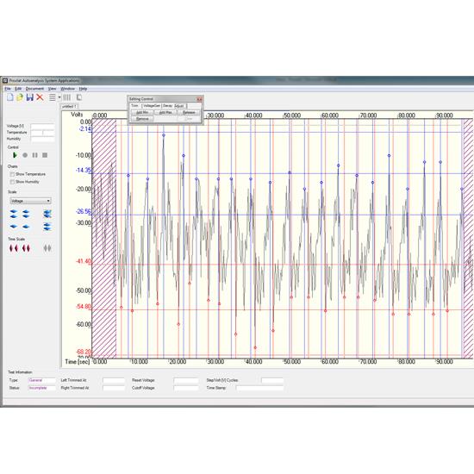Click the Add Min button in Editing Control
The height and width of the screenshot is (474, 474).
click(142, 112)
